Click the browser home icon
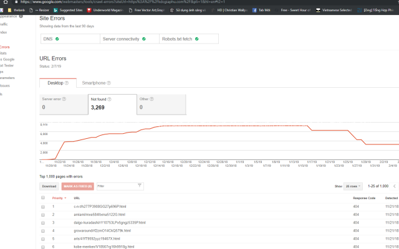Viewport: 399px width, 249px height. pos(5,2)
